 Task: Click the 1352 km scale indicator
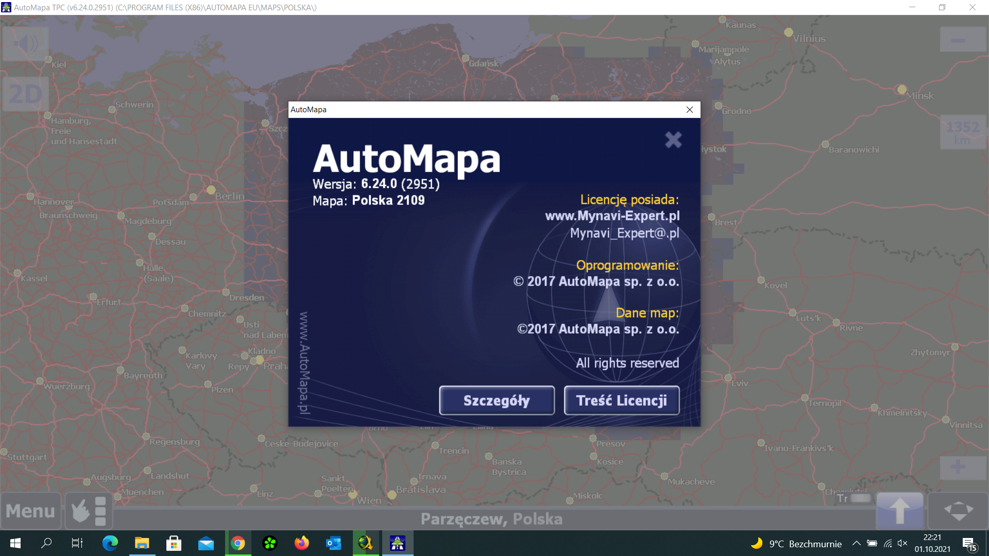[963, 132]
